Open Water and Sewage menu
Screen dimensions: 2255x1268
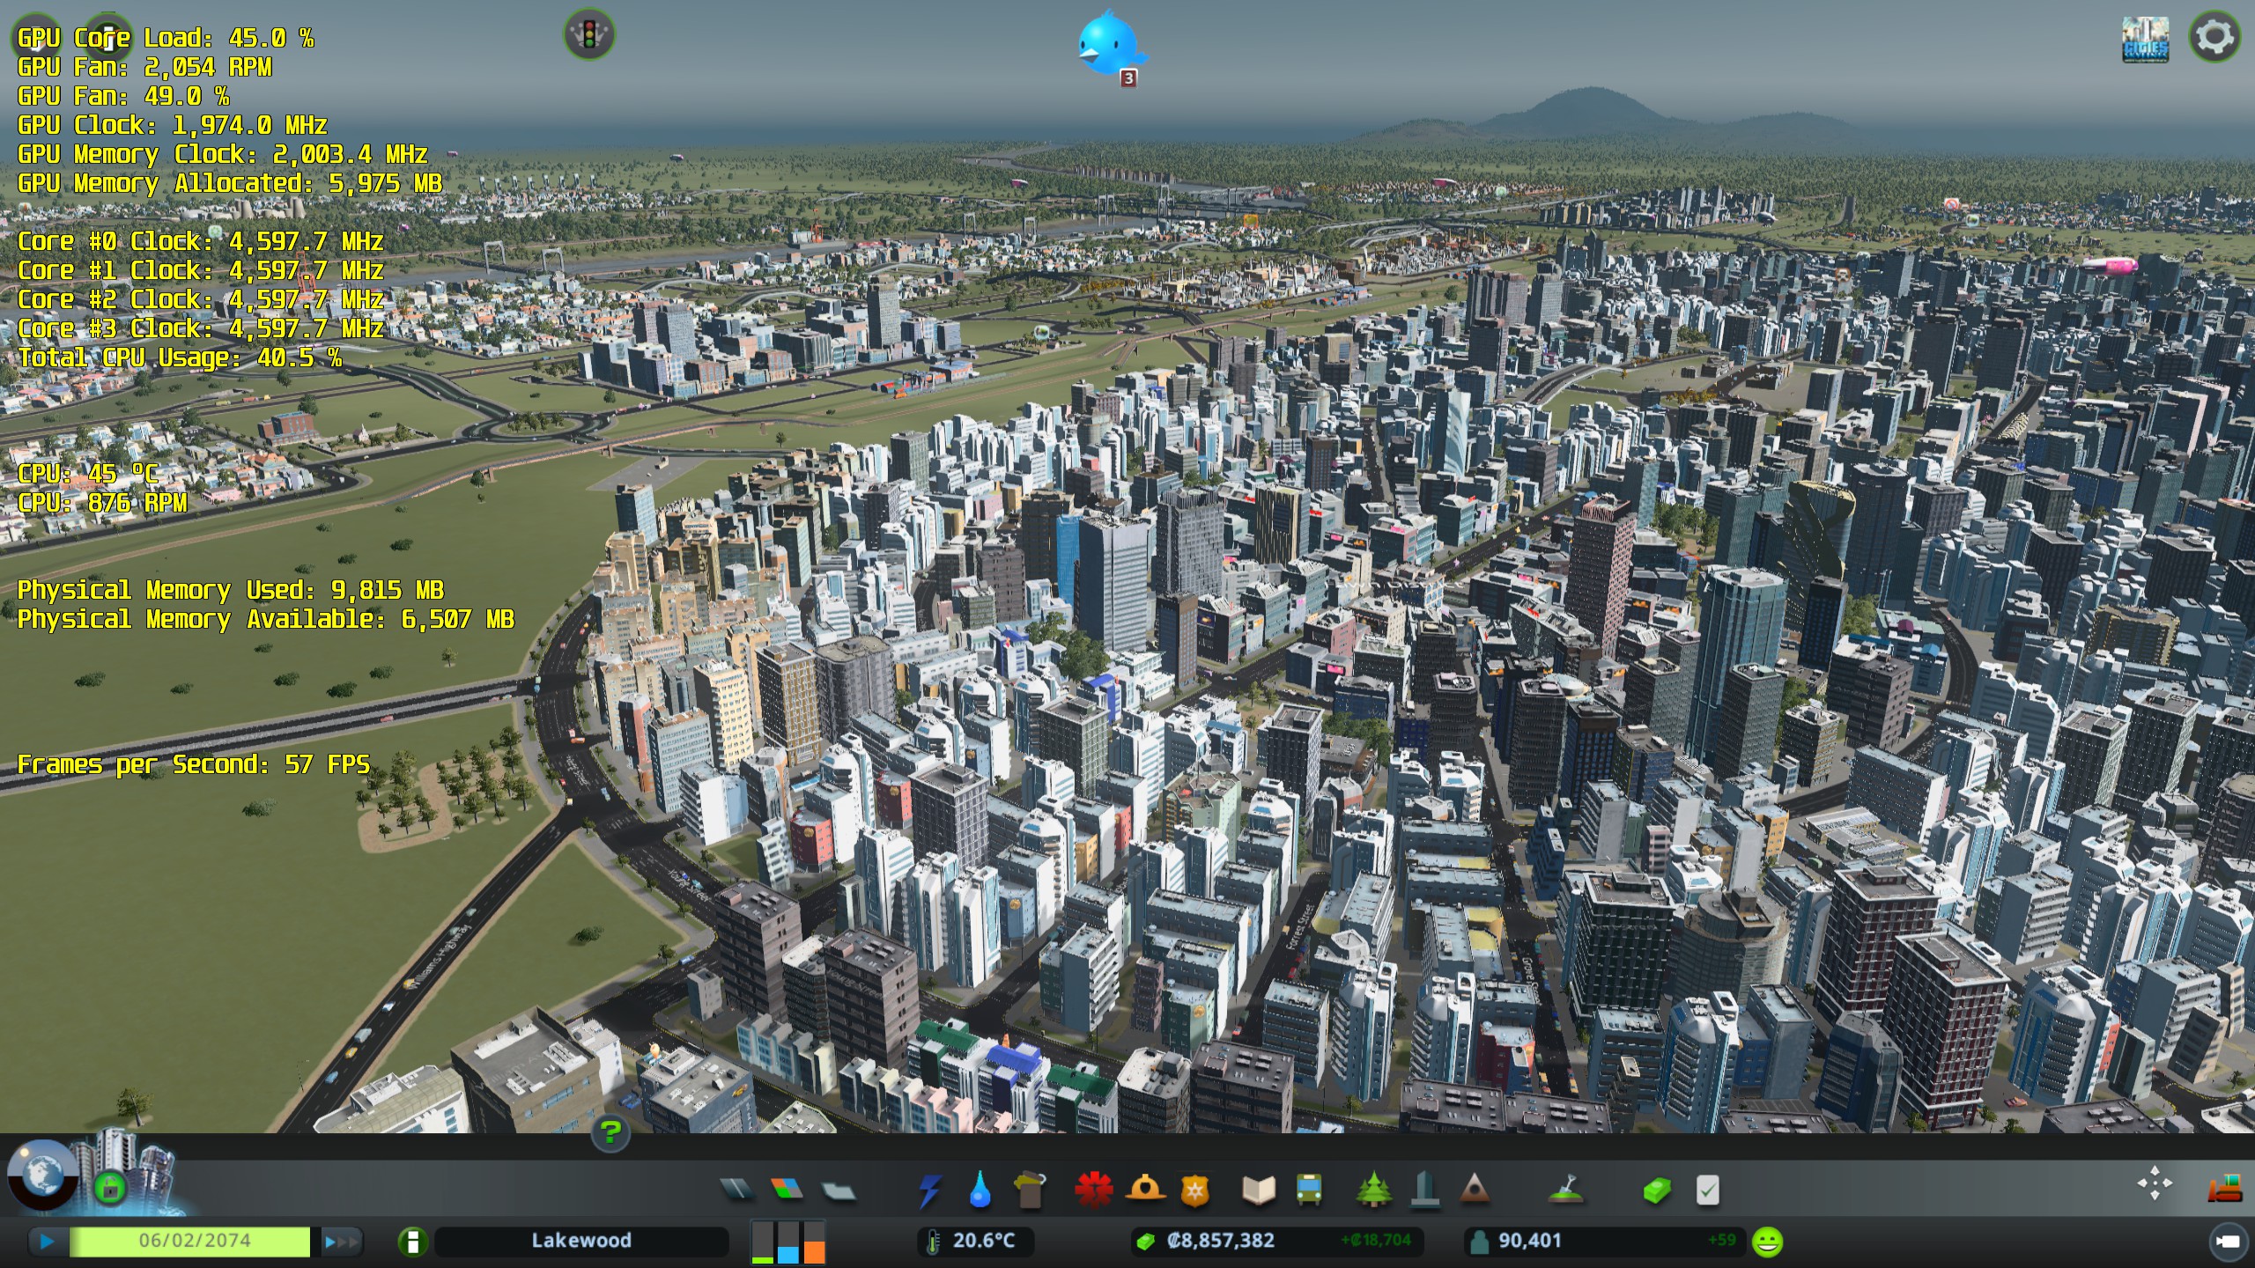pyautogui.click(x=980, y=1191)
